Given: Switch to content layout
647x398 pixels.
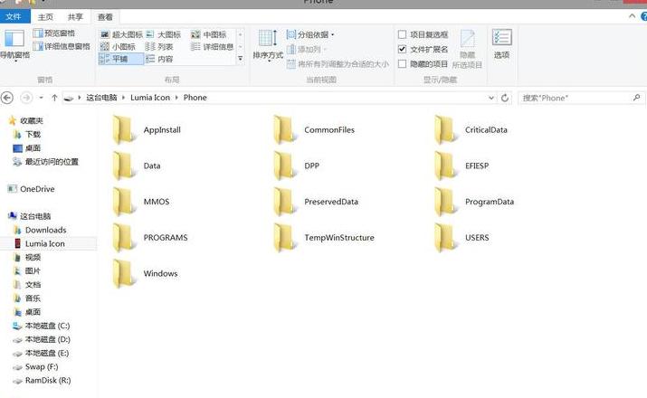Looking at the screenshot, I should [159, 59].
